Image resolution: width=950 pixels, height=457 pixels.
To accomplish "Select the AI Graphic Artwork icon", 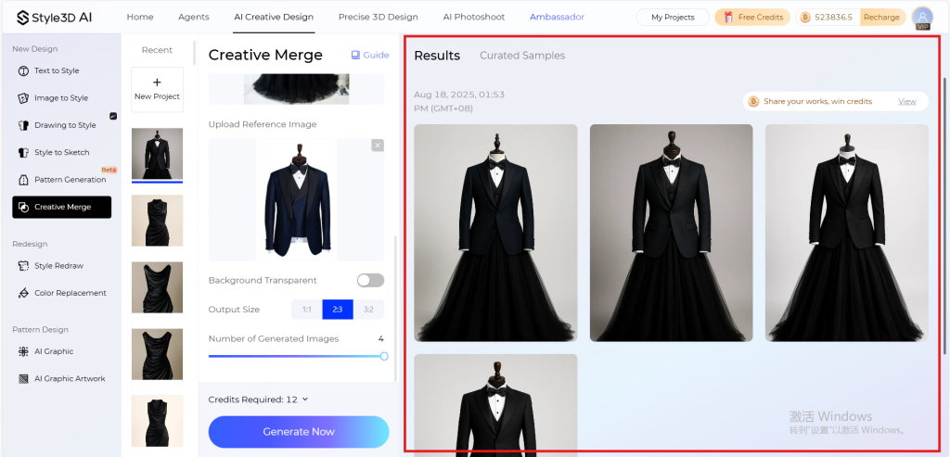I will [23, 379].
